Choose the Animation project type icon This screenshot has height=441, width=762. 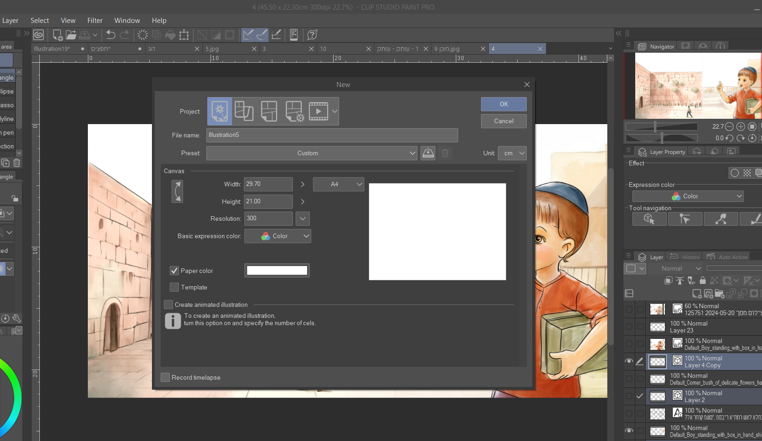click(319, 111)
